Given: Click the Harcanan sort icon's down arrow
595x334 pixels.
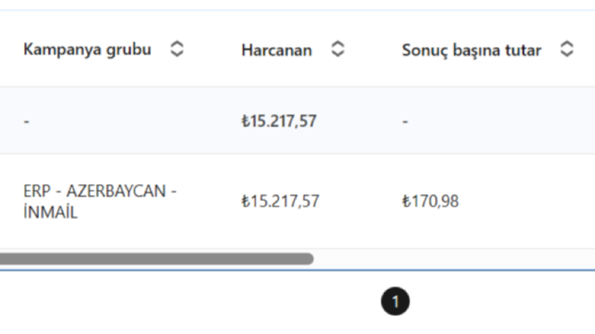Looking at the screenshot, I should click(338, 53).
